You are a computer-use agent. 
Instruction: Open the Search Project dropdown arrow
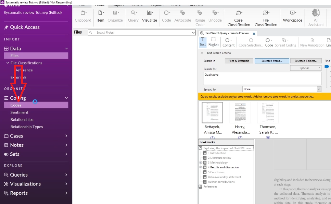click(x=193, y=33)
